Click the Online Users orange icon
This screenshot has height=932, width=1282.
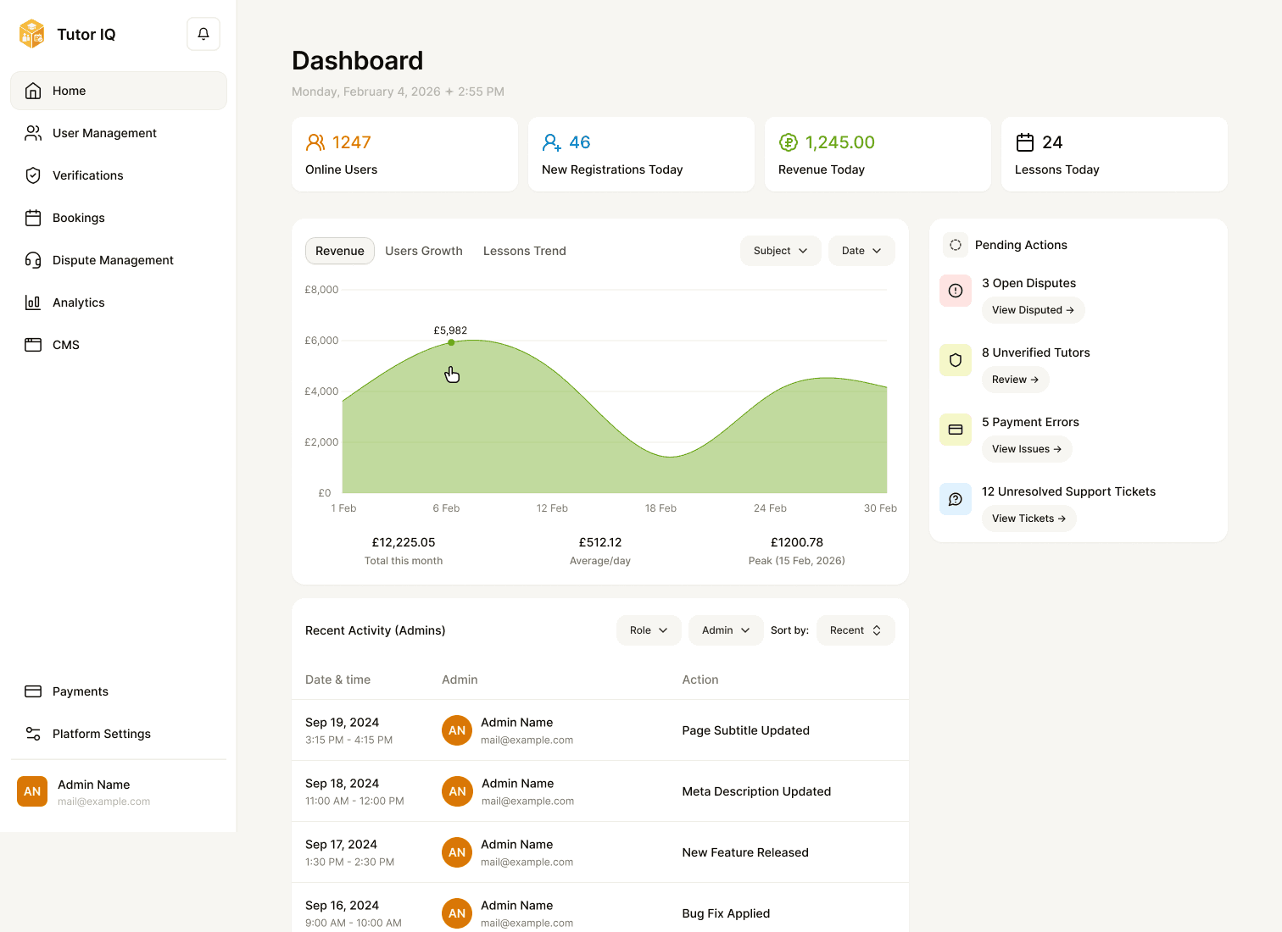315,142
